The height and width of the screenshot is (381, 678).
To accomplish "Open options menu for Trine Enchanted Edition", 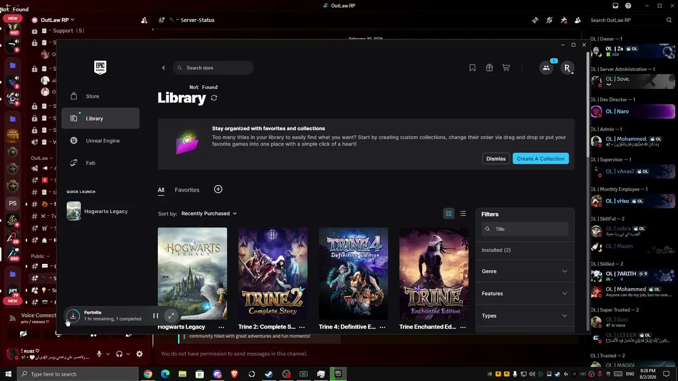I will [463, 327].
